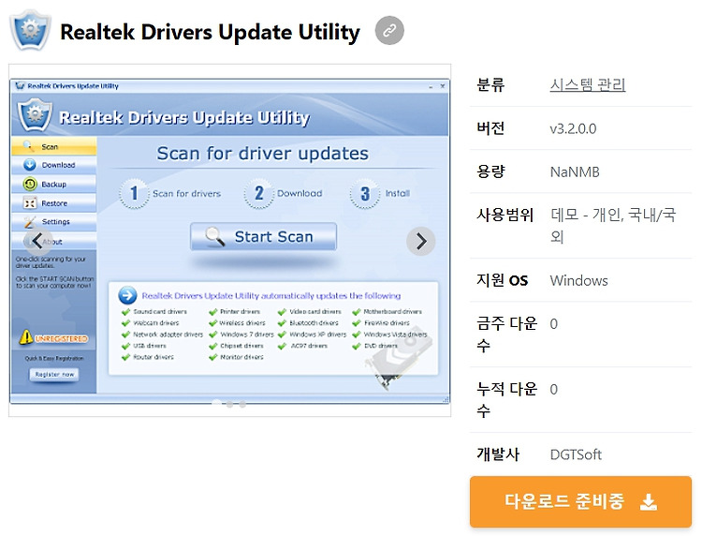The width and height of the screenshot is (702, 536).
Task: Open the 시스템 관리 category link
Action: 588,84
